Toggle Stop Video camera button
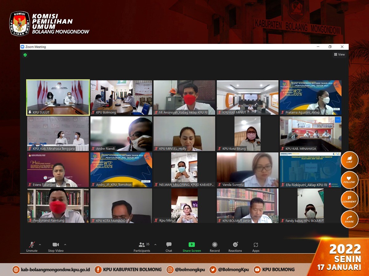 click(x=56, y=245)
